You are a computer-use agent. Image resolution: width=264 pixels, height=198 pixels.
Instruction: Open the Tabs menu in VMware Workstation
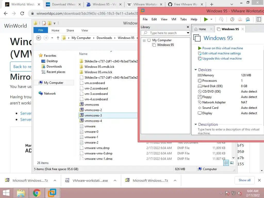tap(183, 19)
